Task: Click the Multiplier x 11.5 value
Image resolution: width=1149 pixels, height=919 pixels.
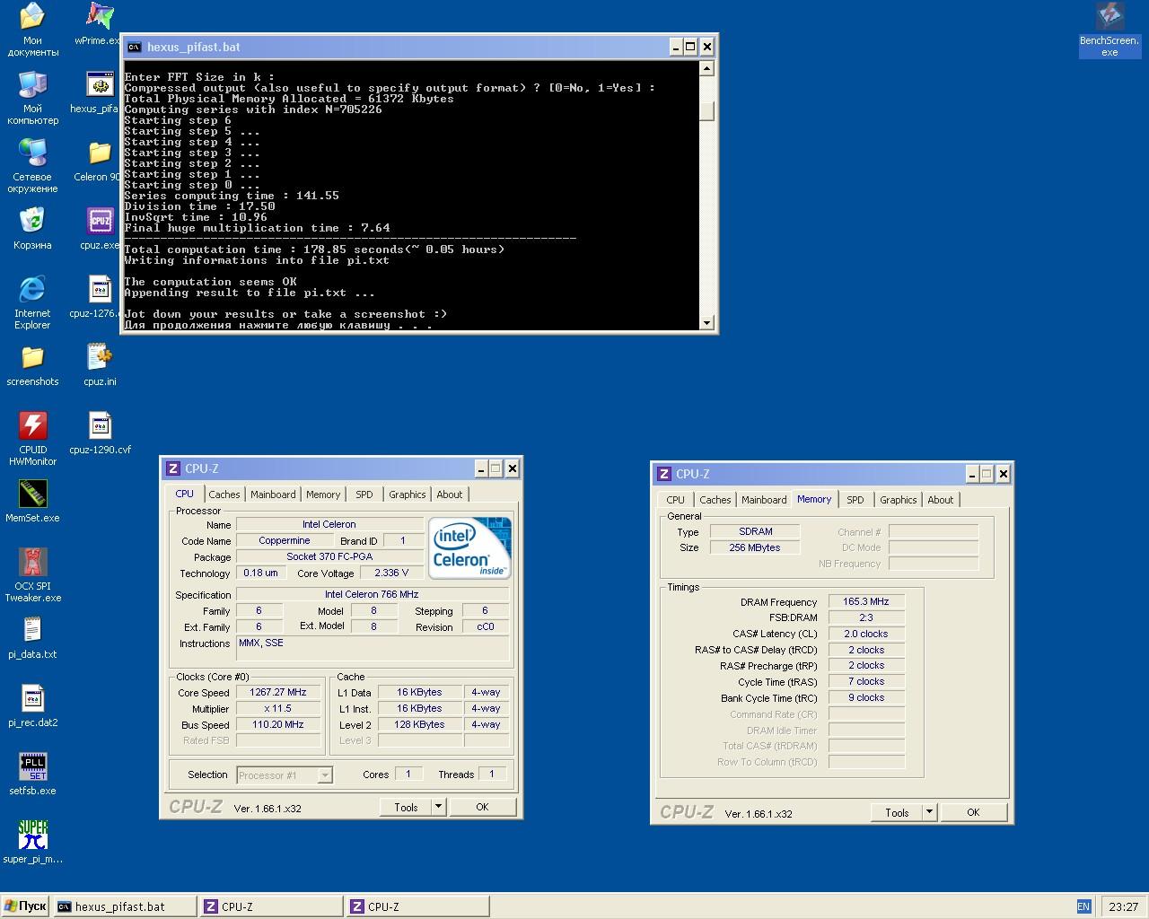Action: (x=278, y=709)
